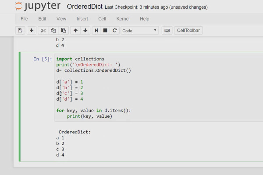The height and width of the screenshot is (175, 263).
Task: Click the print('\nOrderedDict: ') line
Action: coord(88,65)
